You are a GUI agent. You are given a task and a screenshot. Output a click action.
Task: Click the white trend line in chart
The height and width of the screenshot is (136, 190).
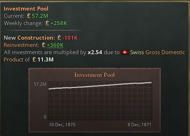[x=100, y=86]
